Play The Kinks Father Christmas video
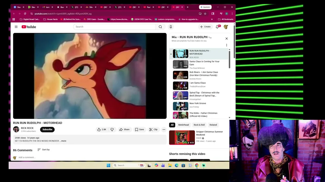 199,115
